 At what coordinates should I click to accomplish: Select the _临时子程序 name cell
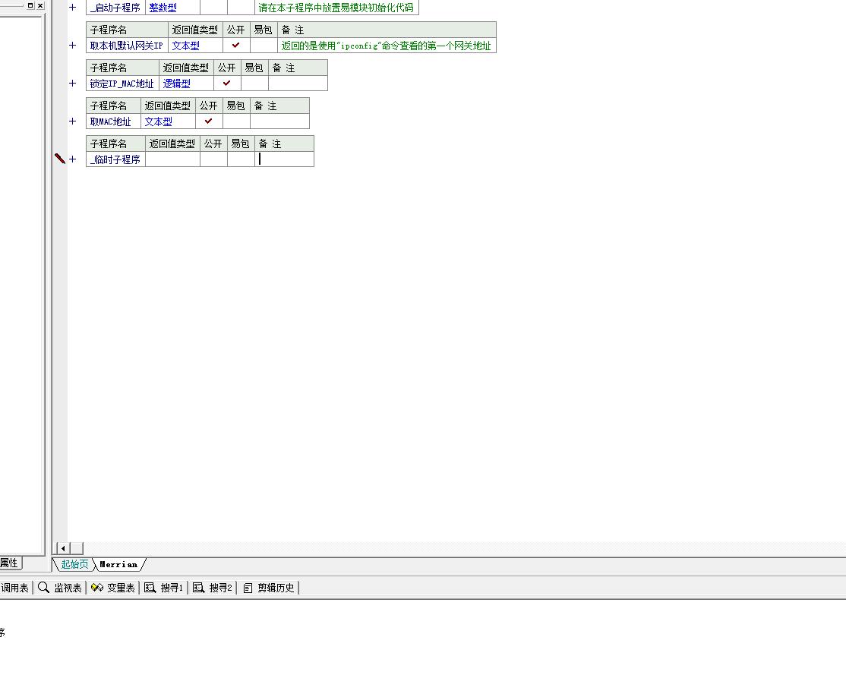pos(115,159)
